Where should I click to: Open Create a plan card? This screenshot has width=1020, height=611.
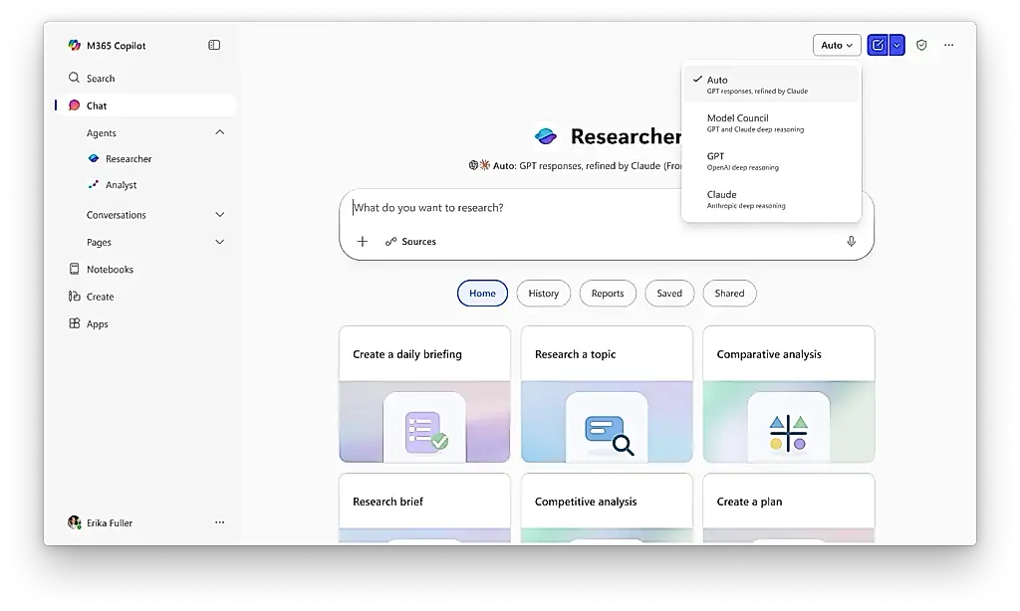click(x=789, y=509)
